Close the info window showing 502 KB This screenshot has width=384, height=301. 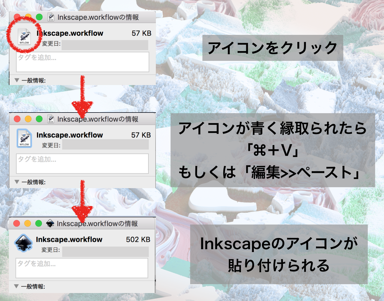[17, 224]
